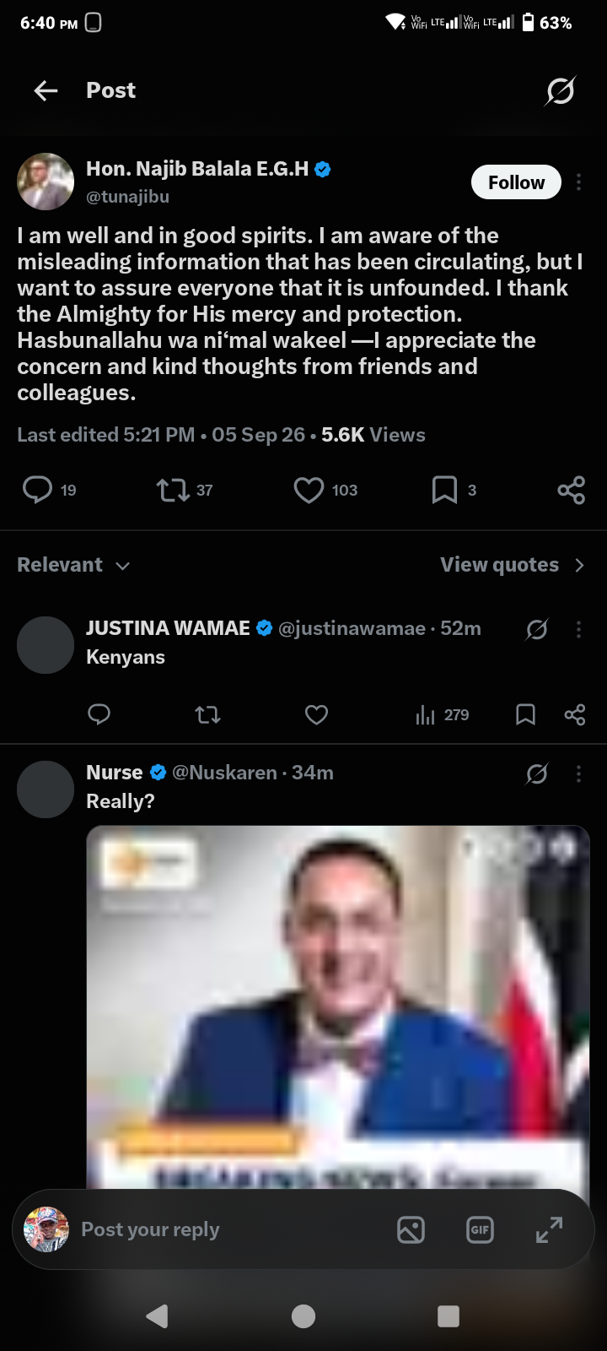Share the main post via share icon

[571, 490]
